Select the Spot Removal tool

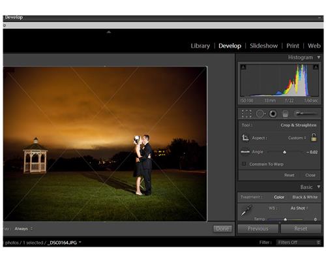[x=260, y=114]
